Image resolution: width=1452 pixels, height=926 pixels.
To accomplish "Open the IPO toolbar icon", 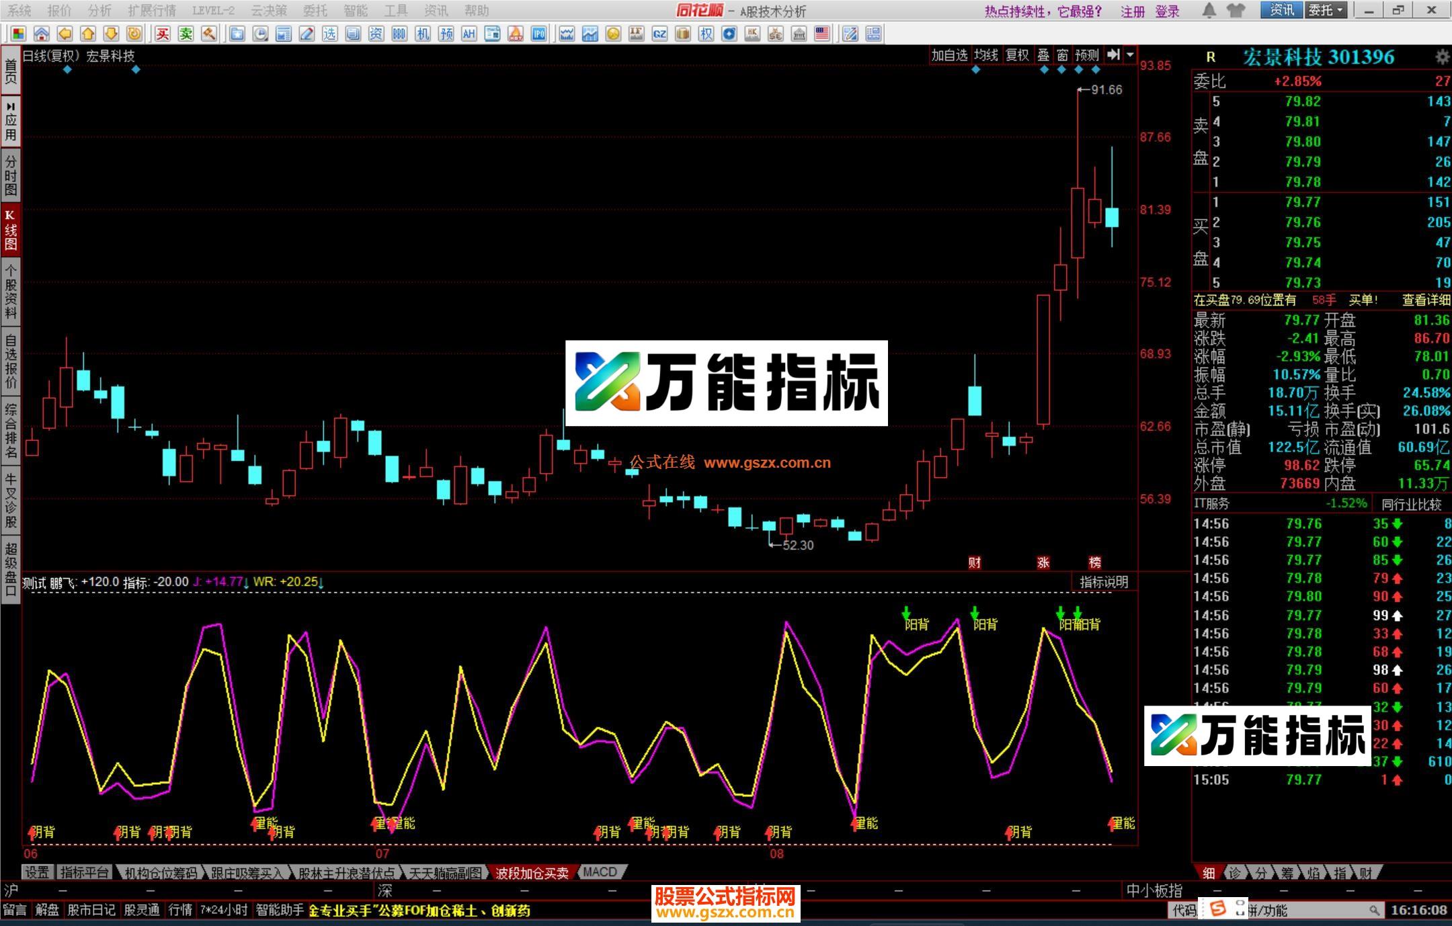I will 538,34.
